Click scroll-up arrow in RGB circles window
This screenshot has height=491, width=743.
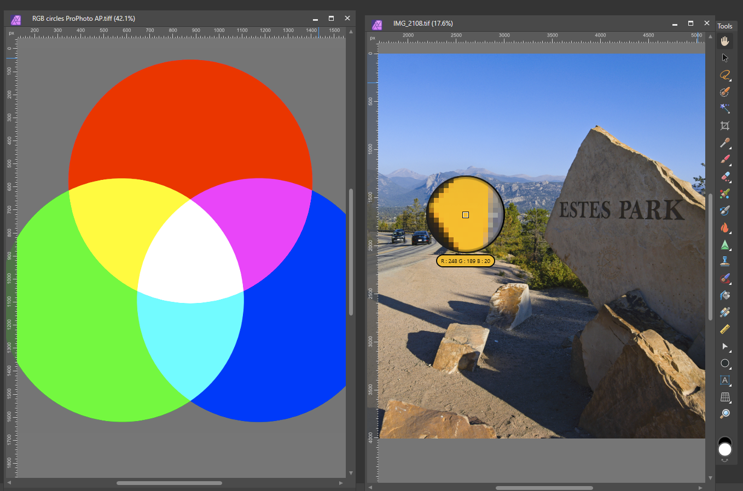pos(351,31)
